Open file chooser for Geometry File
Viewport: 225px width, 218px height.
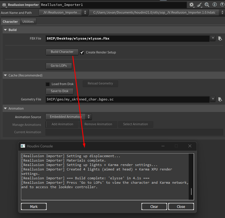coord(220,99)
